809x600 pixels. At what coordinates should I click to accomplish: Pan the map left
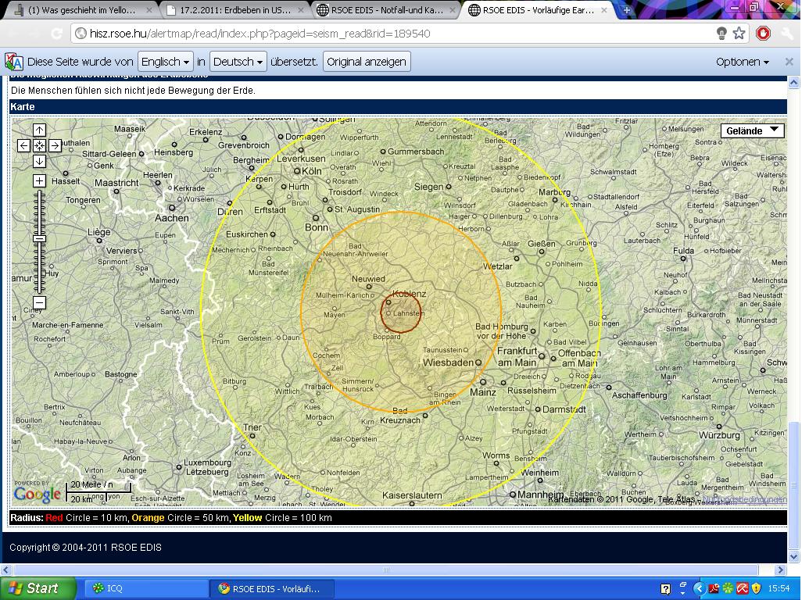click(x=23, y=146)
